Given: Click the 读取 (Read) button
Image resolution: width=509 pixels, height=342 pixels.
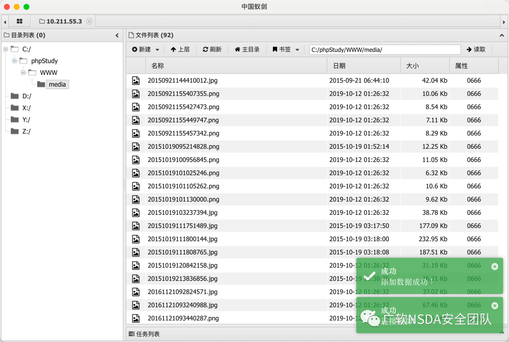Looking at the screenshot, I should click(476, 49).
